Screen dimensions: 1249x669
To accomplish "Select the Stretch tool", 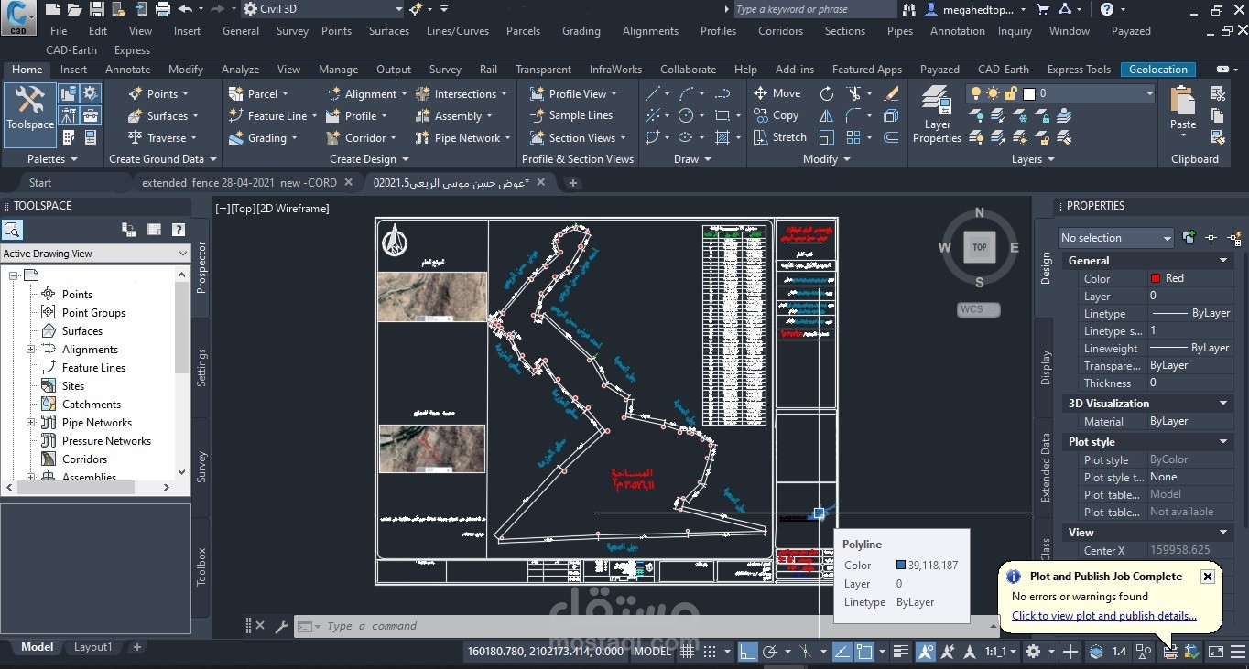I will click(780, 137).
